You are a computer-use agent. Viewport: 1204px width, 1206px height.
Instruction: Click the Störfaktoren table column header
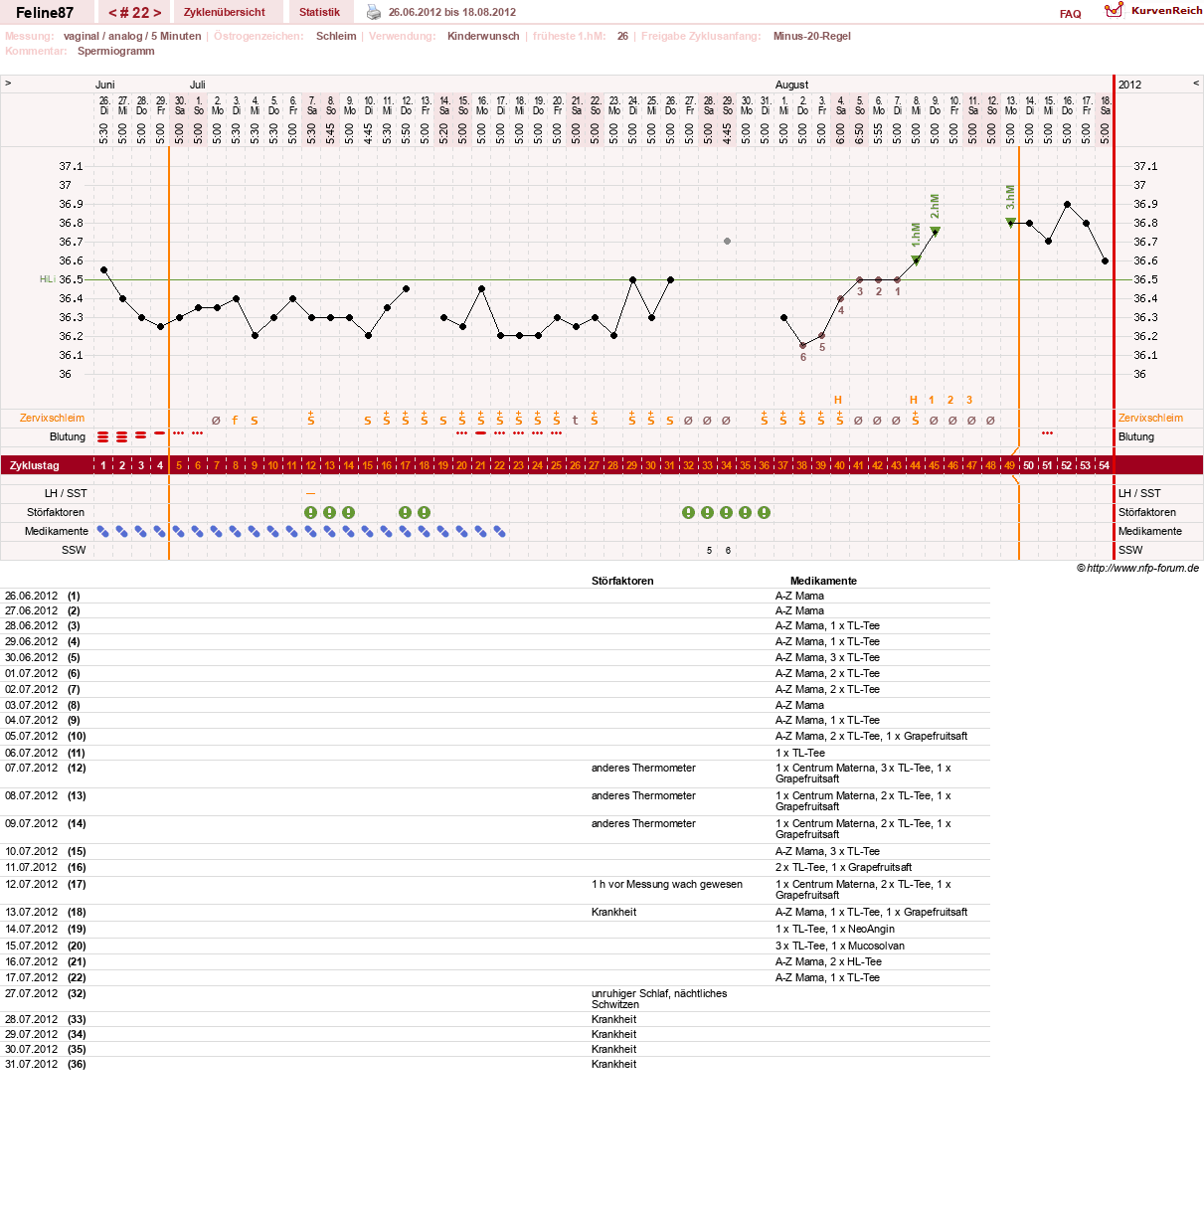[x=622, y=581]
